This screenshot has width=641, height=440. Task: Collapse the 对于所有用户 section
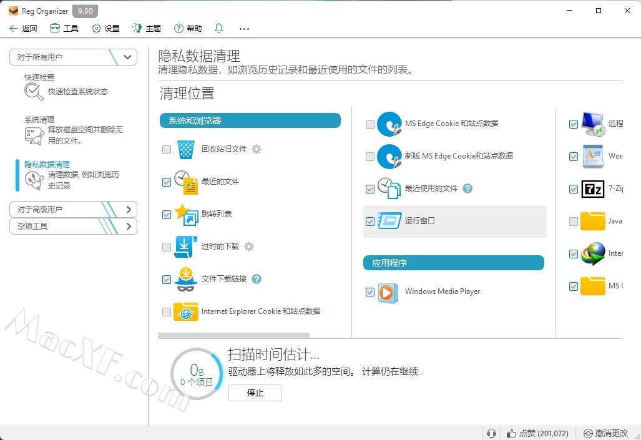tap(73, 57)
